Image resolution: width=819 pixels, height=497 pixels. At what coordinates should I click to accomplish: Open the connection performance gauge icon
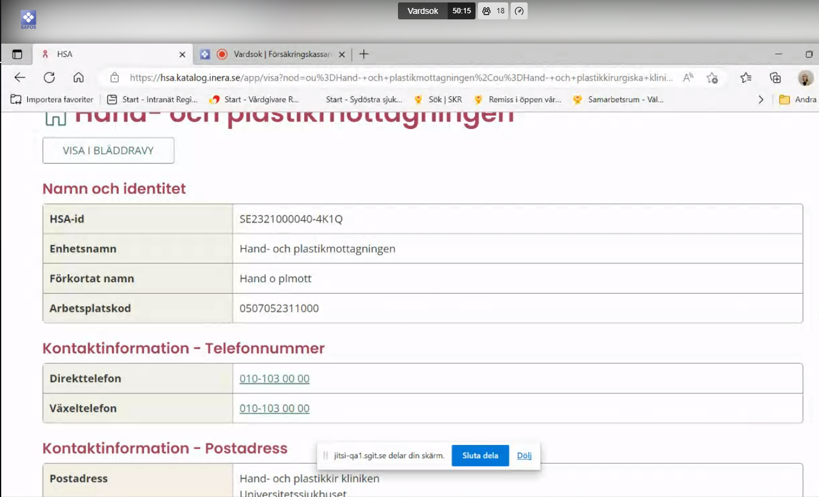519,11
